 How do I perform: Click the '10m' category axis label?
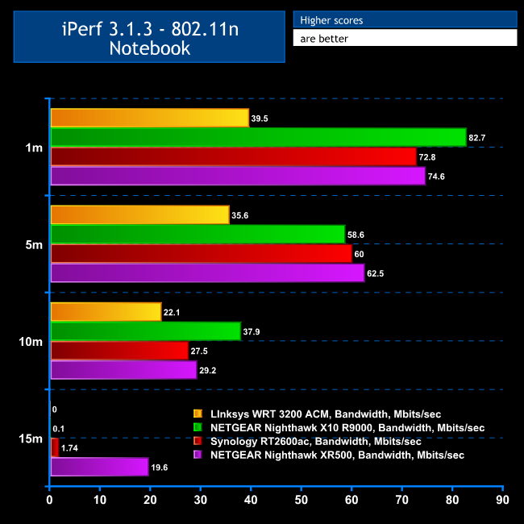click(x=31, y=342)
